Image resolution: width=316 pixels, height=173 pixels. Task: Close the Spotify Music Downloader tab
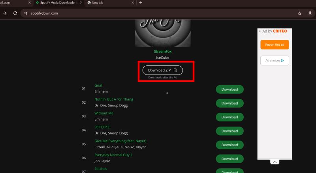(81, 3)
